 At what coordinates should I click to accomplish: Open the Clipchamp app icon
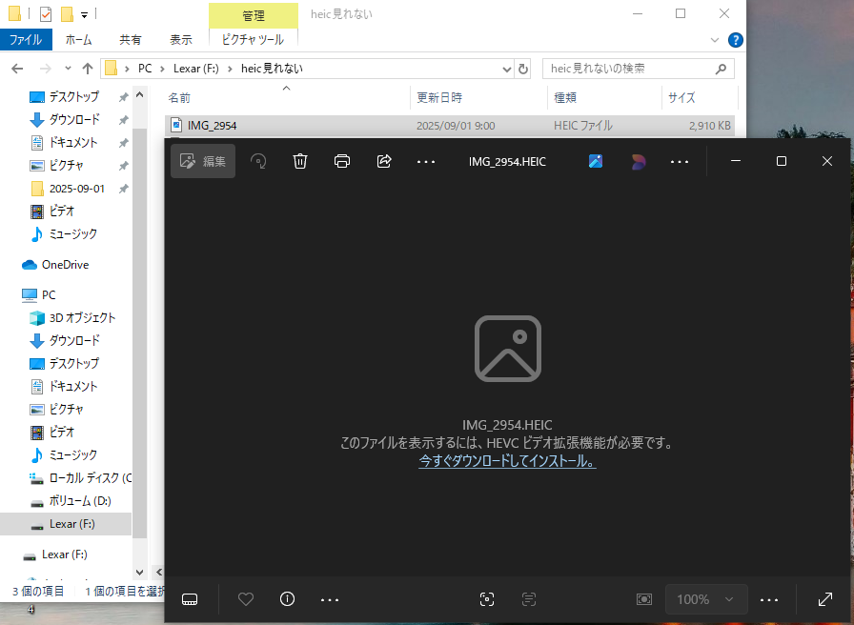pyautogui.click(x=638, y=161)
